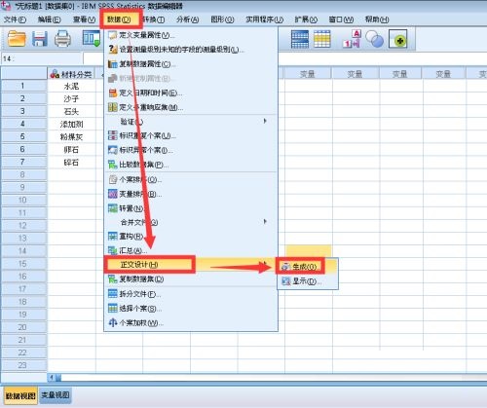Click the use variable sets circles icon
Screen dimensions: 487x408
pos(374,39)
